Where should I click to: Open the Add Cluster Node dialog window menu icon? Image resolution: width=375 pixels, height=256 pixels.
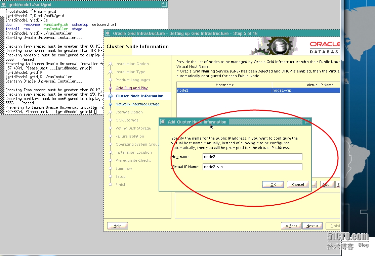pyautogui.click(x=163, y=122)
